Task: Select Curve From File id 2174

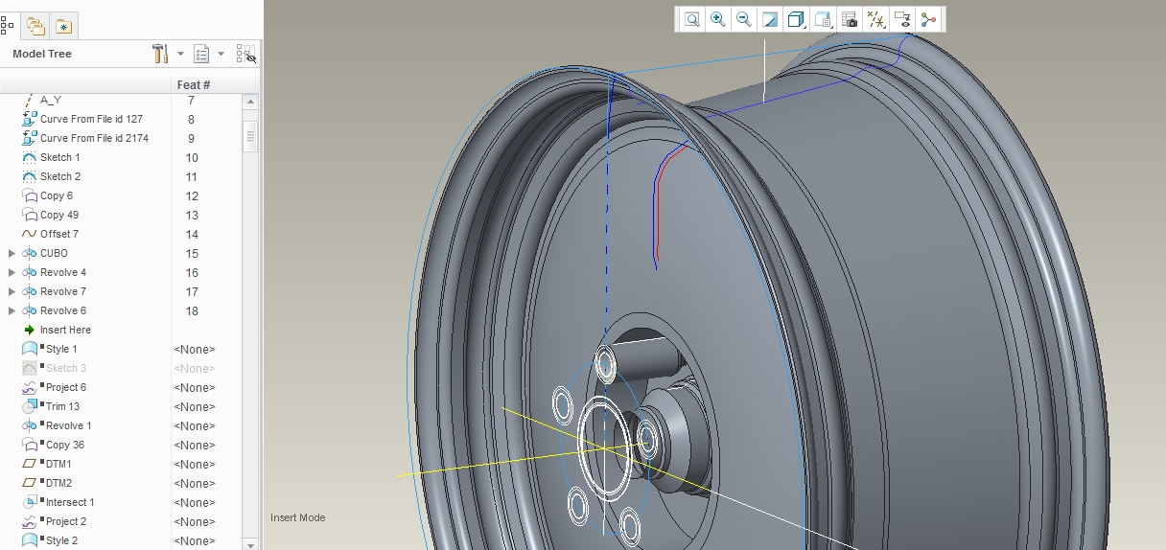Action: pyautogui.click(x=94, y=138)
